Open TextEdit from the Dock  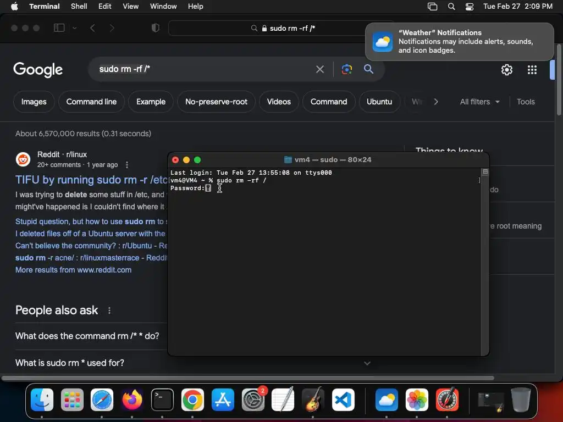pyautogui.click(x=283, y=399)
